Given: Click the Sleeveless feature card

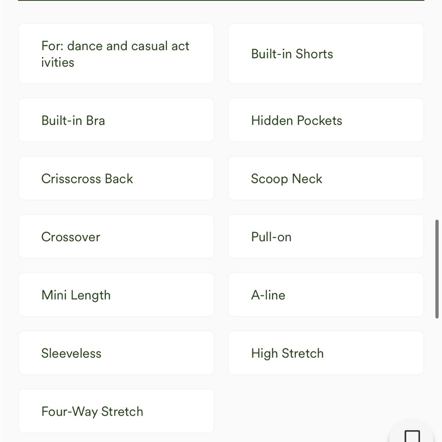Looking at the screenshot, I should (x=116, y=353).
